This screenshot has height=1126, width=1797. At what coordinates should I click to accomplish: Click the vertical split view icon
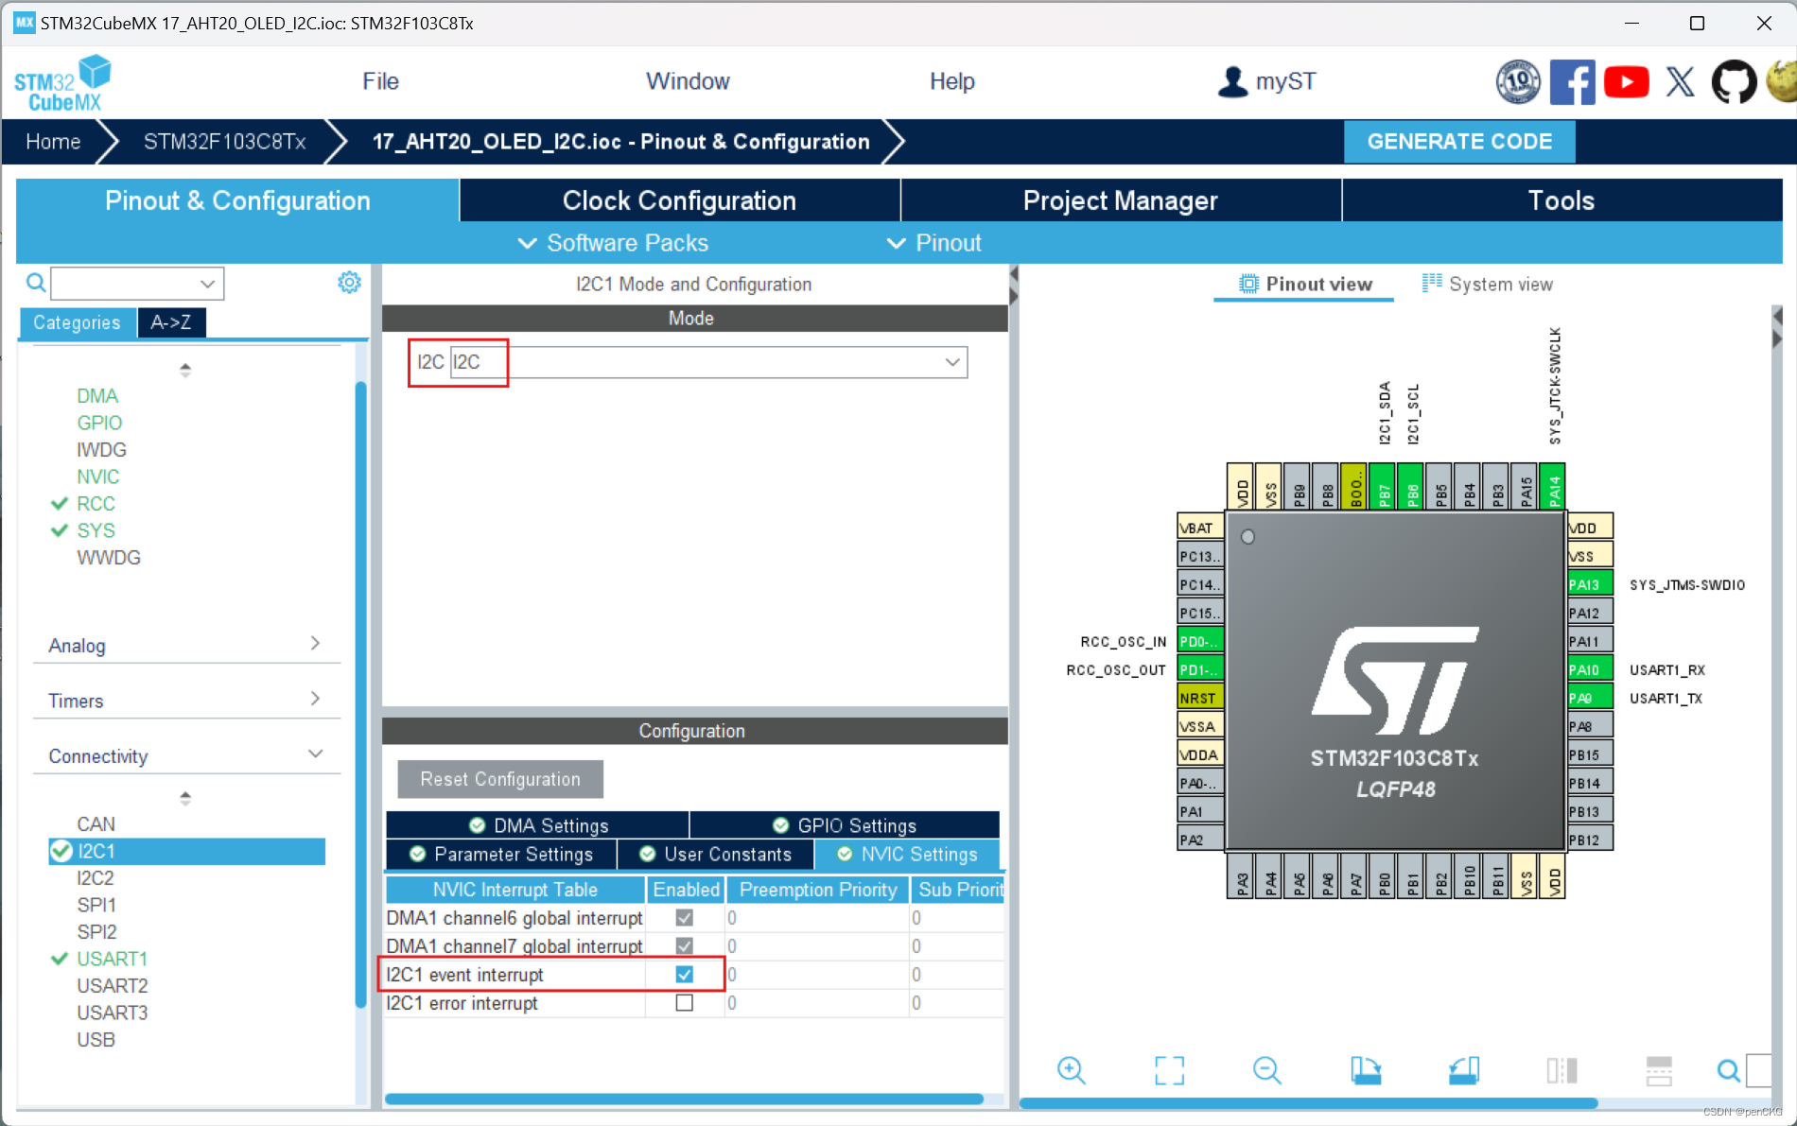coord(1561,1070)
